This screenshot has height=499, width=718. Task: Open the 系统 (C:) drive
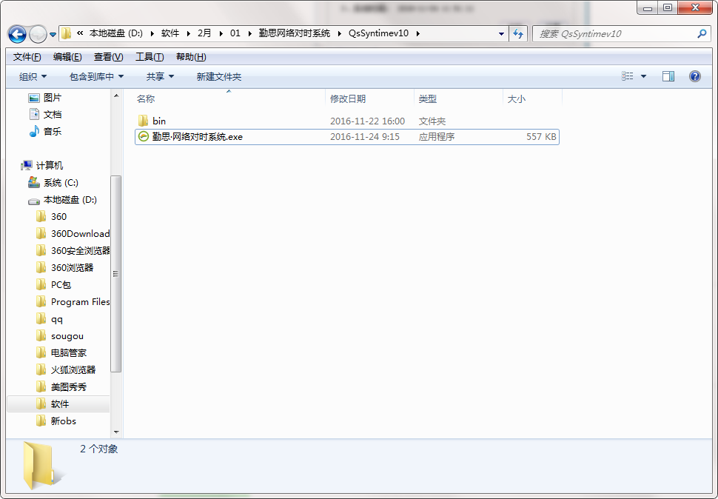point(53,183)
